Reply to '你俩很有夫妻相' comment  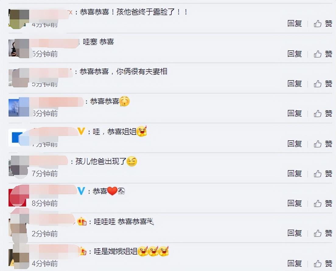[x=295, y=84]
